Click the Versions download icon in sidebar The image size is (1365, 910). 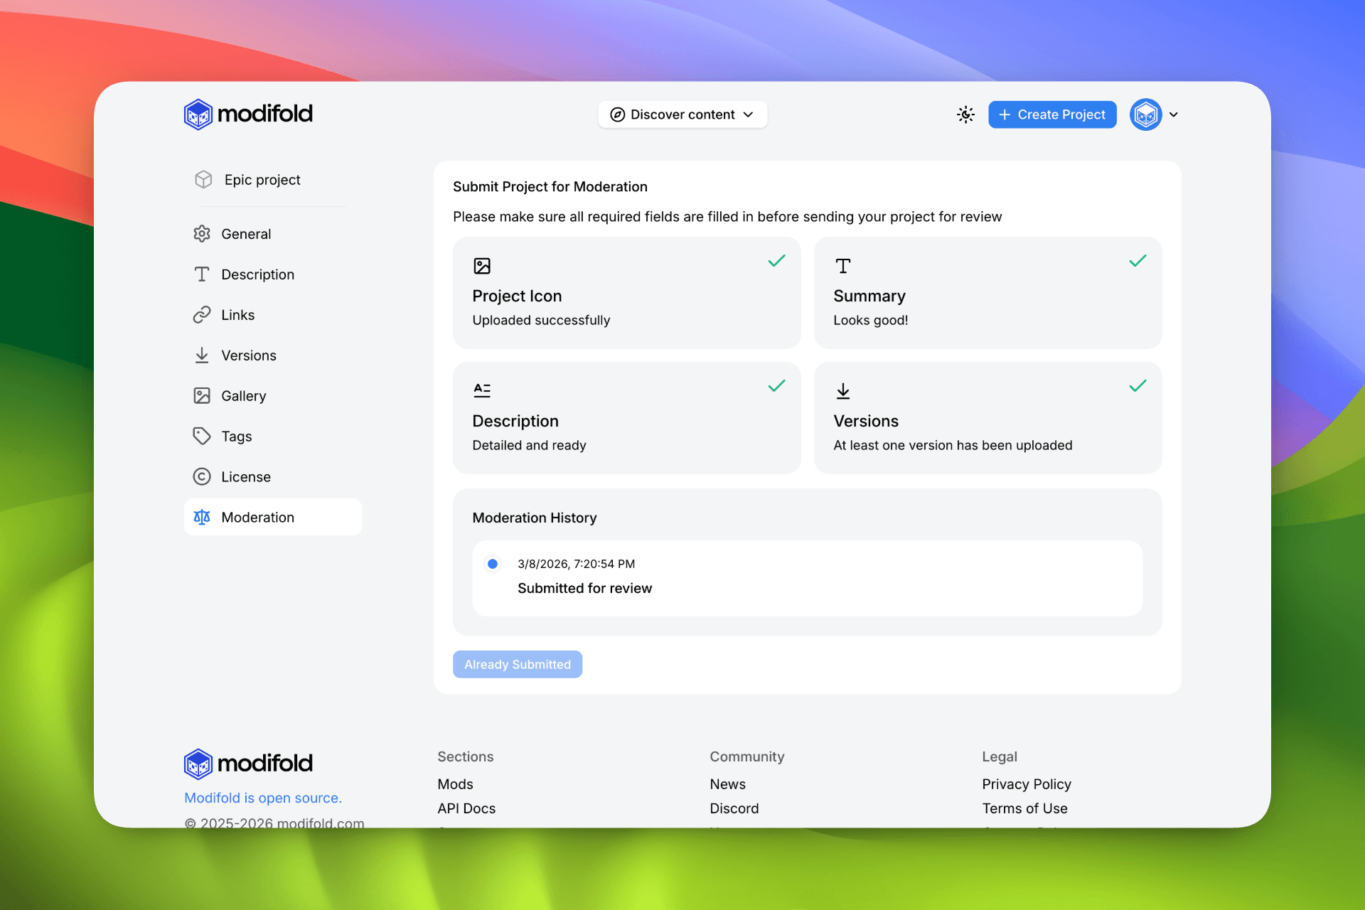pos(202,355)
